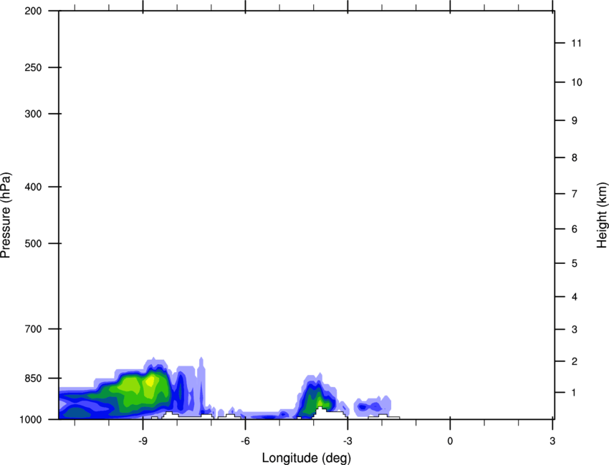Select the 300 pressure tick label
609x465 pixels.
coord(33,114)
